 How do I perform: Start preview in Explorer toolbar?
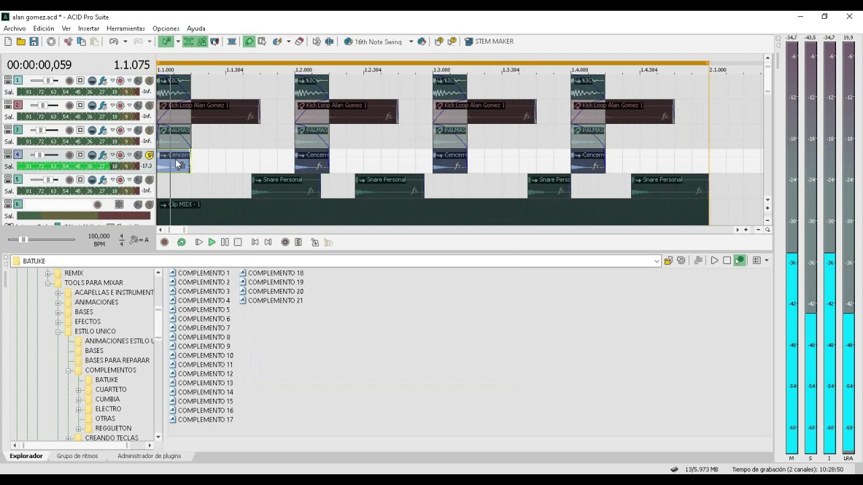click(714, 261)
